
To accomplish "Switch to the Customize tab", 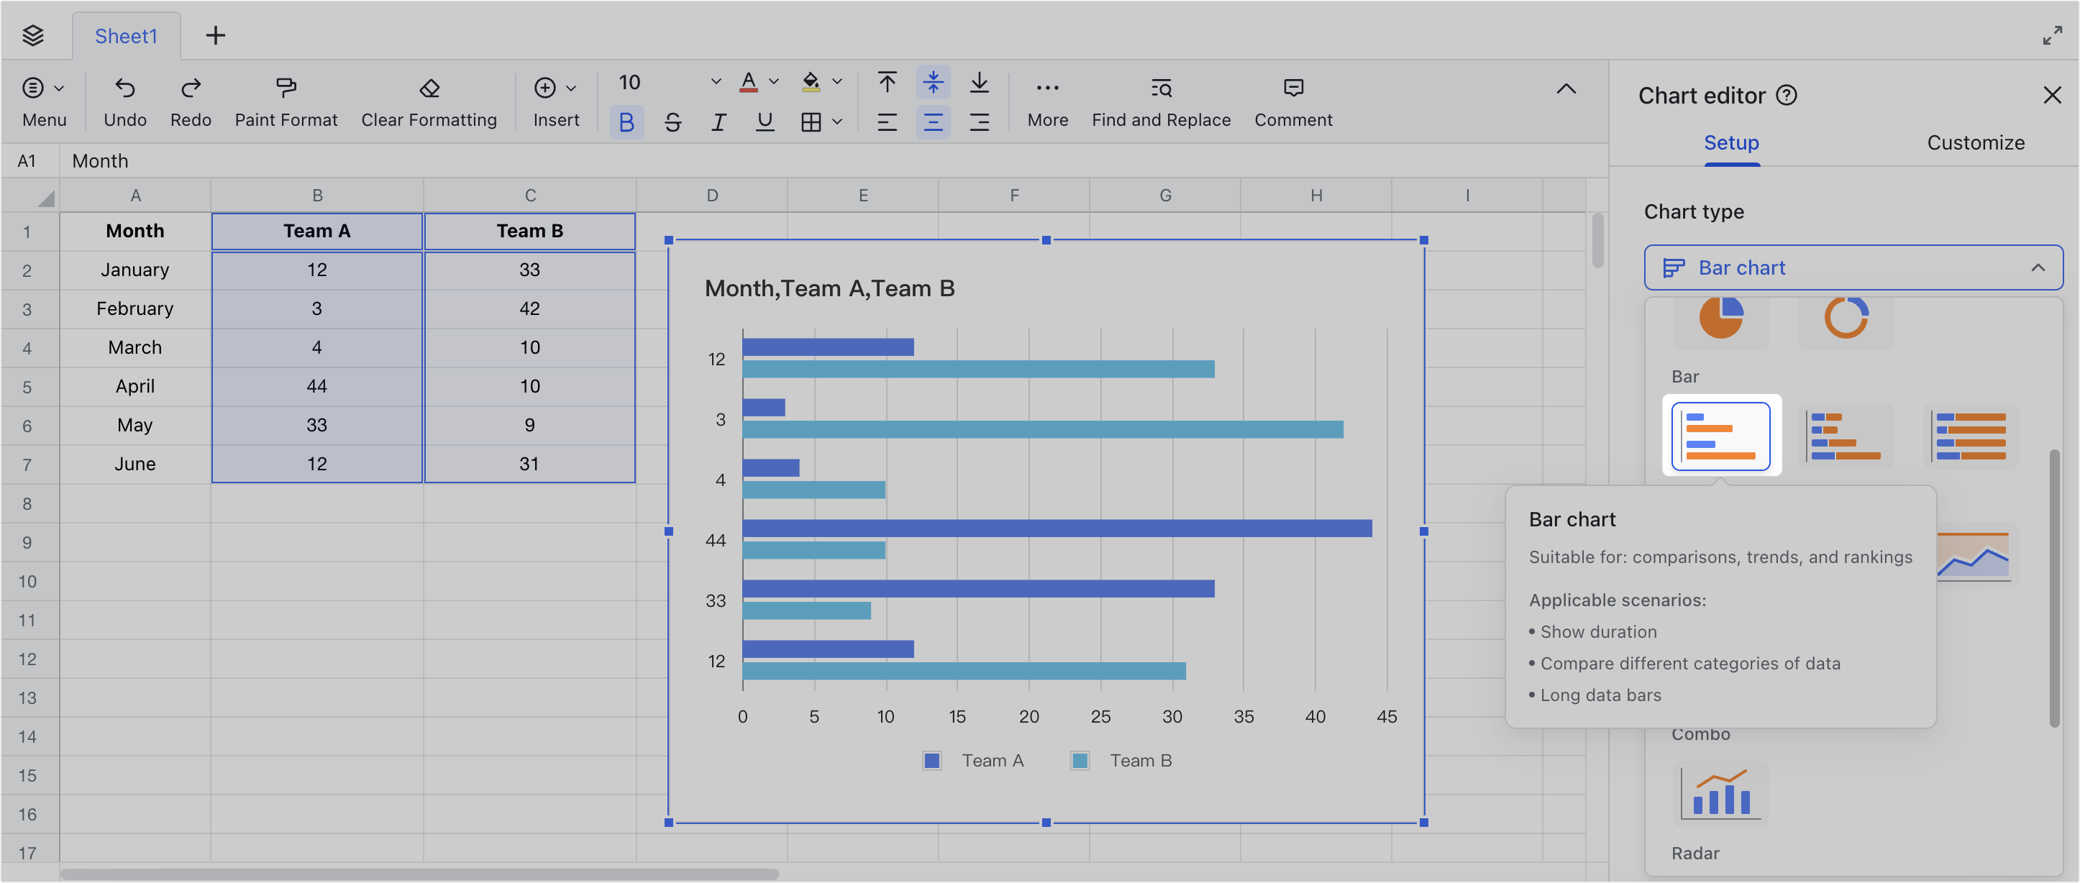I will tap(1975, 142).
